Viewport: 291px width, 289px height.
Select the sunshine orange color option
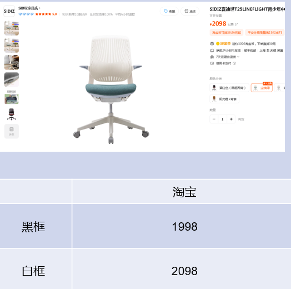224,99
